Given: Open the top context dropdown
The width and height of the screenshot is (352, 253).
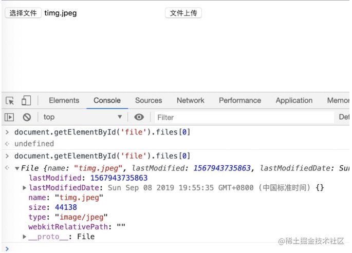Looking at the screenshot, I should pos(83,117).
